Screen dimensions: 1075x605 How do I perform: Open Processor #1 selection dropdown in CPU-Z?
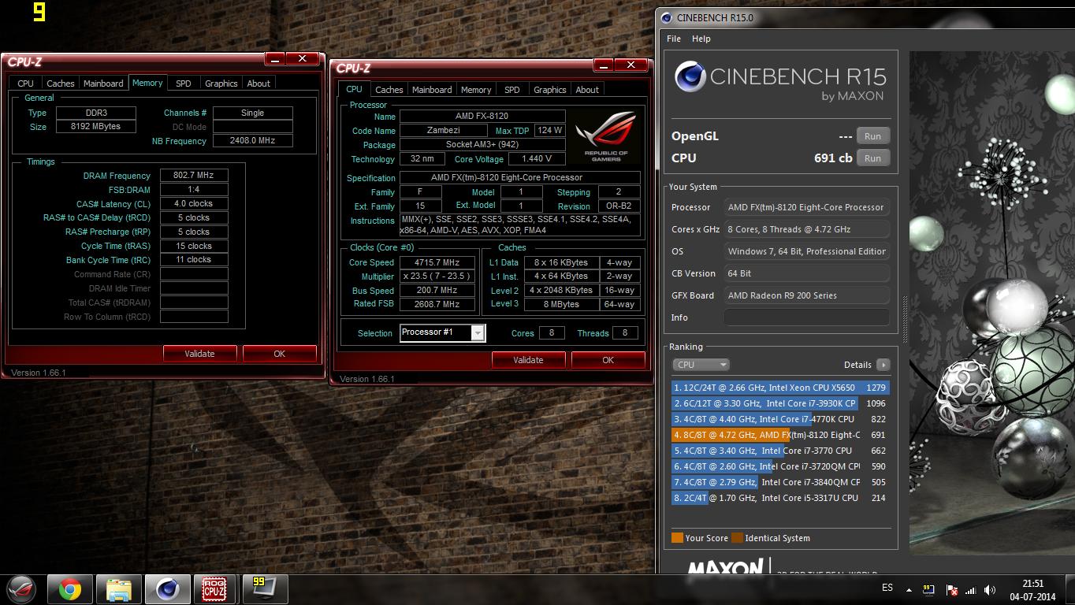coord(442,333)
